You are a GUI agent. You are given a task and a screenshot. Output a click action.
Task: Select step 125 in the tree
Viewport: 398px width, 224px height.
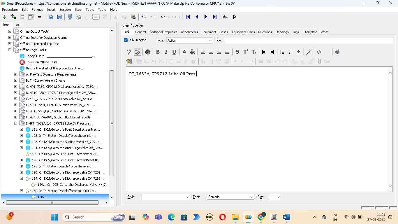pos(65,154)
